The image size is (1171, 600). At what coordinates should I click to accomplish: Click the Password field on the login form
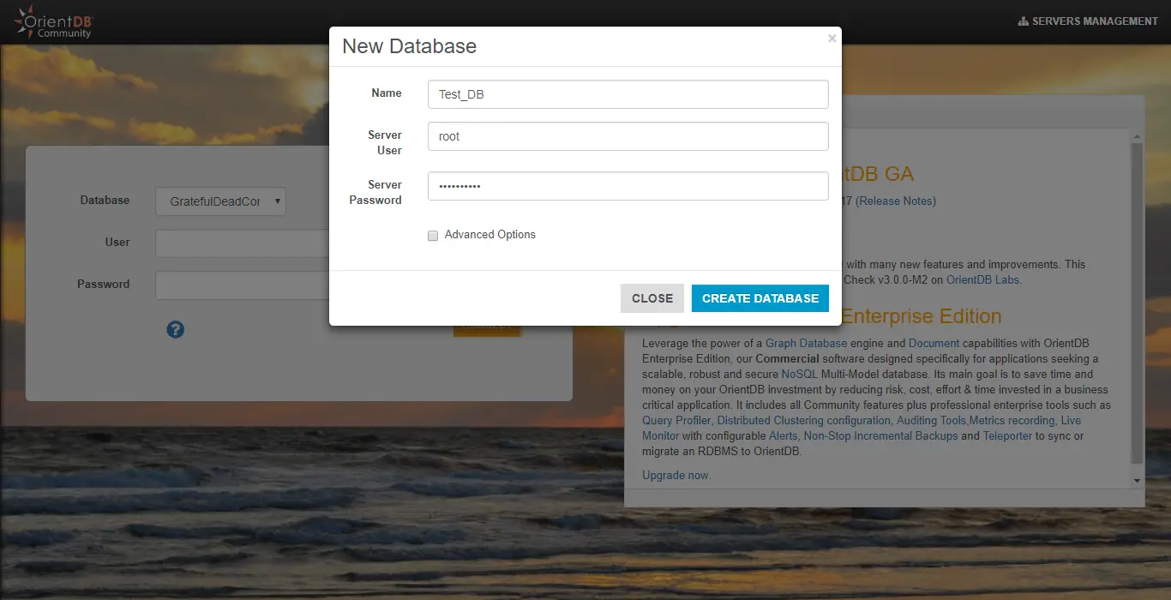242,285
